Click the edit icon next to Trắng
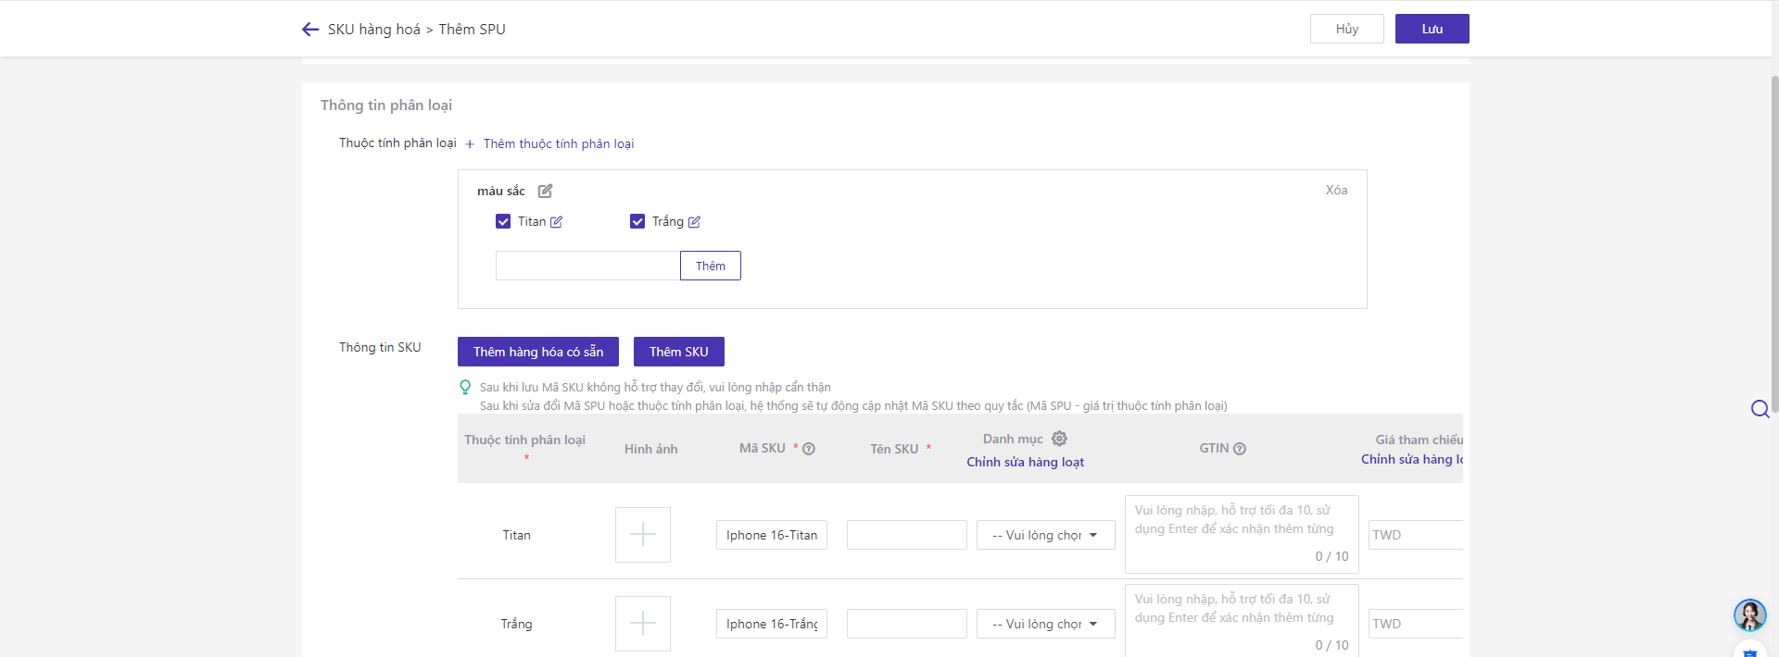This screenshot has width=1779, height=657. pos(694,222)
